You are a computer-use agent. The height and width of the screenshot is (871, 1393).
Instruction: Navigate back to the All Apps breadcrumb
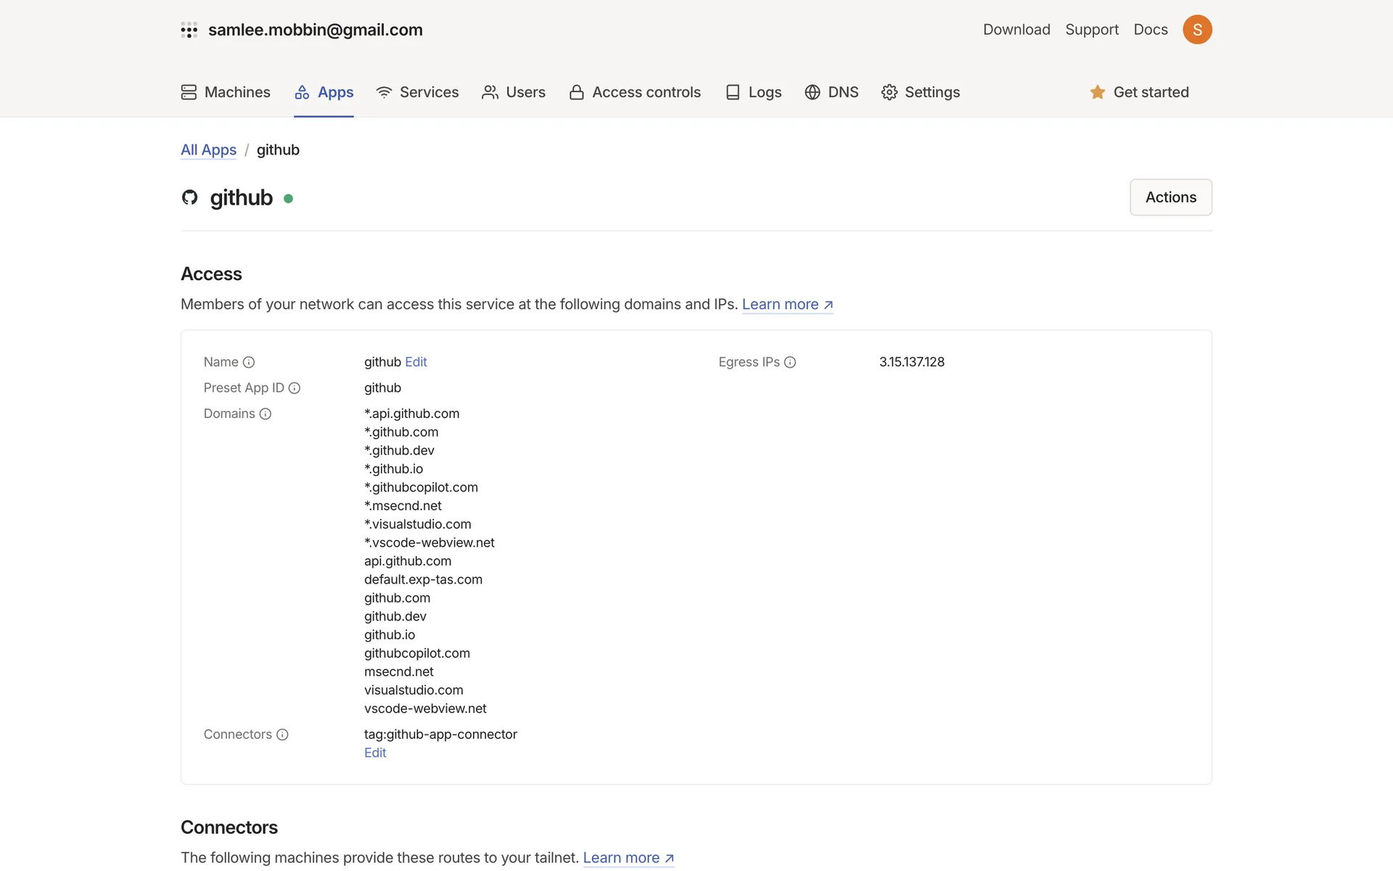coord(208,150)
